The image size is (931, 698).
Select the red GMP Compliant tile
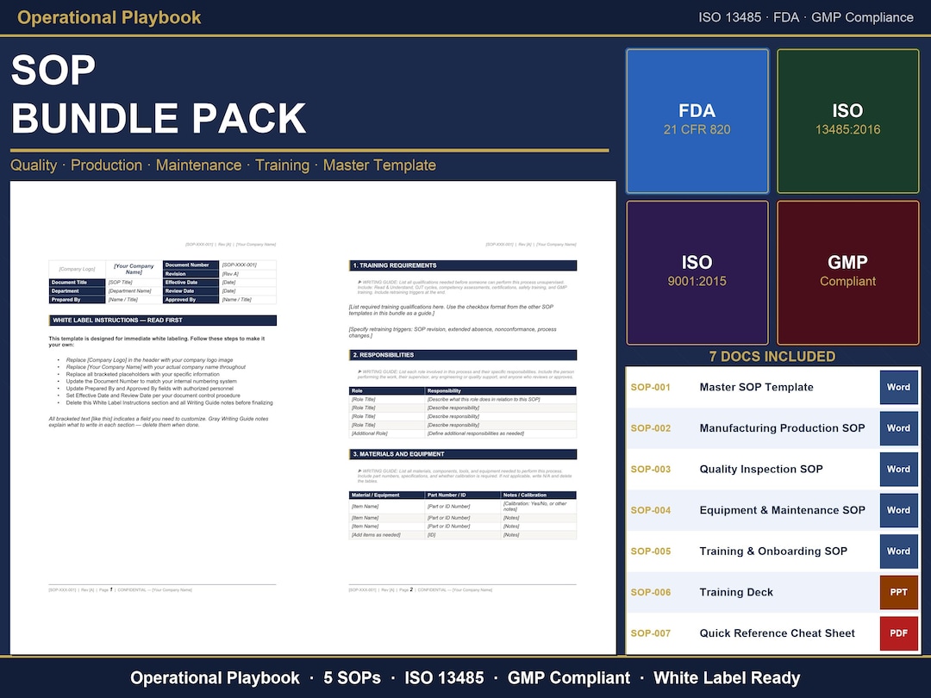(848, 272)
